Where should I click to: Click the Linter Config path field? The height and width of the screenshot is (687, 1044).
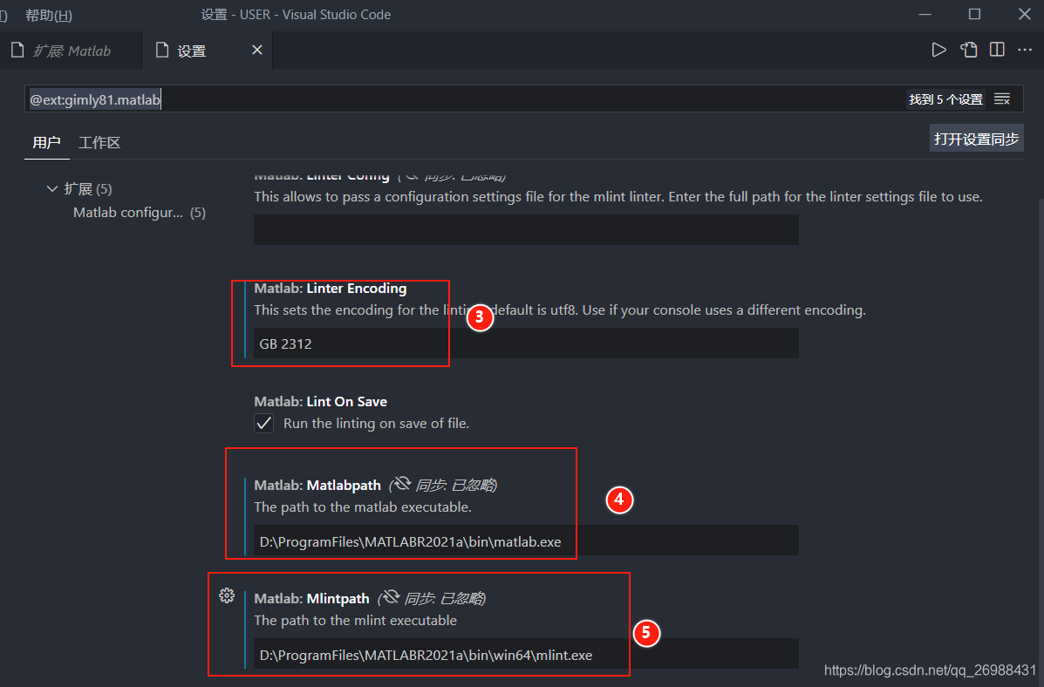point(526,229)
